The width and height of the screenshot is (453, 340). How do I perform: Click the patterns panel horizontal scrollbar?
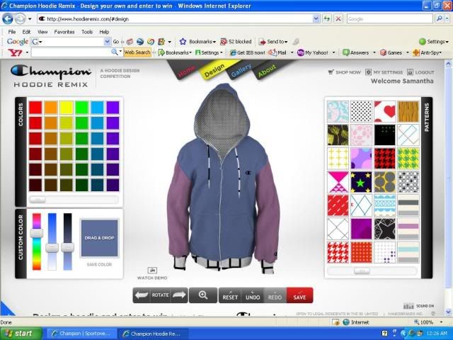[x=372, y=271]
